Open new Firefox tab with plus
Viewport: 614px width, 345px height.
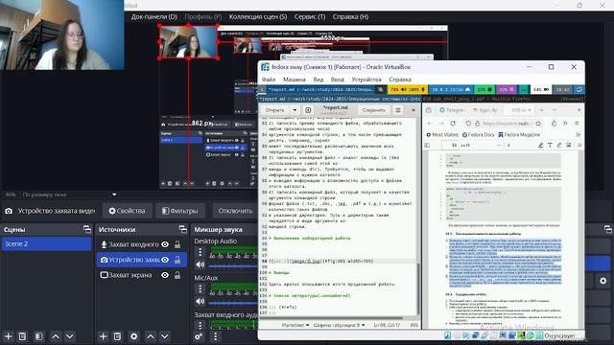tap(541, 110)
